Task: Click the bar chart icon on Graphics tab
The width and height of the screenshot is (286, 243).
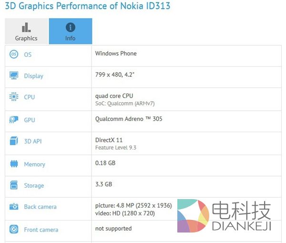Action: (x=26, y=27)
